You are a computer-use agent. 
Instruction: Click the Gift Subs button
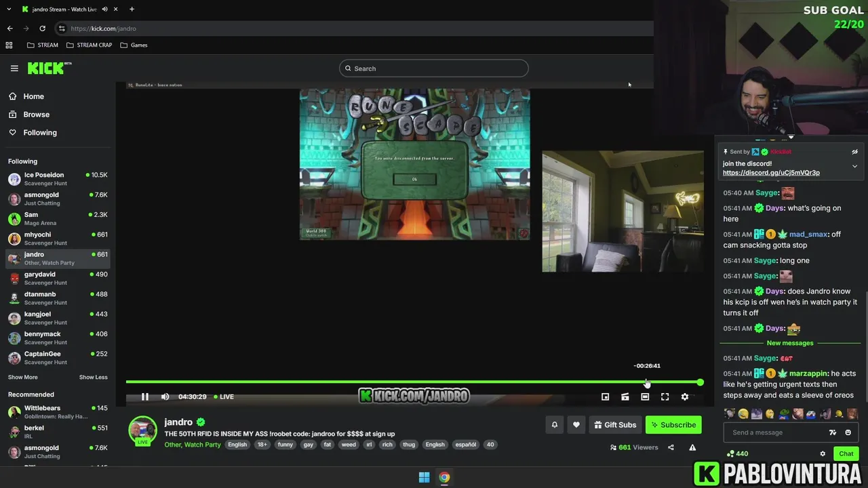pyautogui.click(x=615, y=425)
